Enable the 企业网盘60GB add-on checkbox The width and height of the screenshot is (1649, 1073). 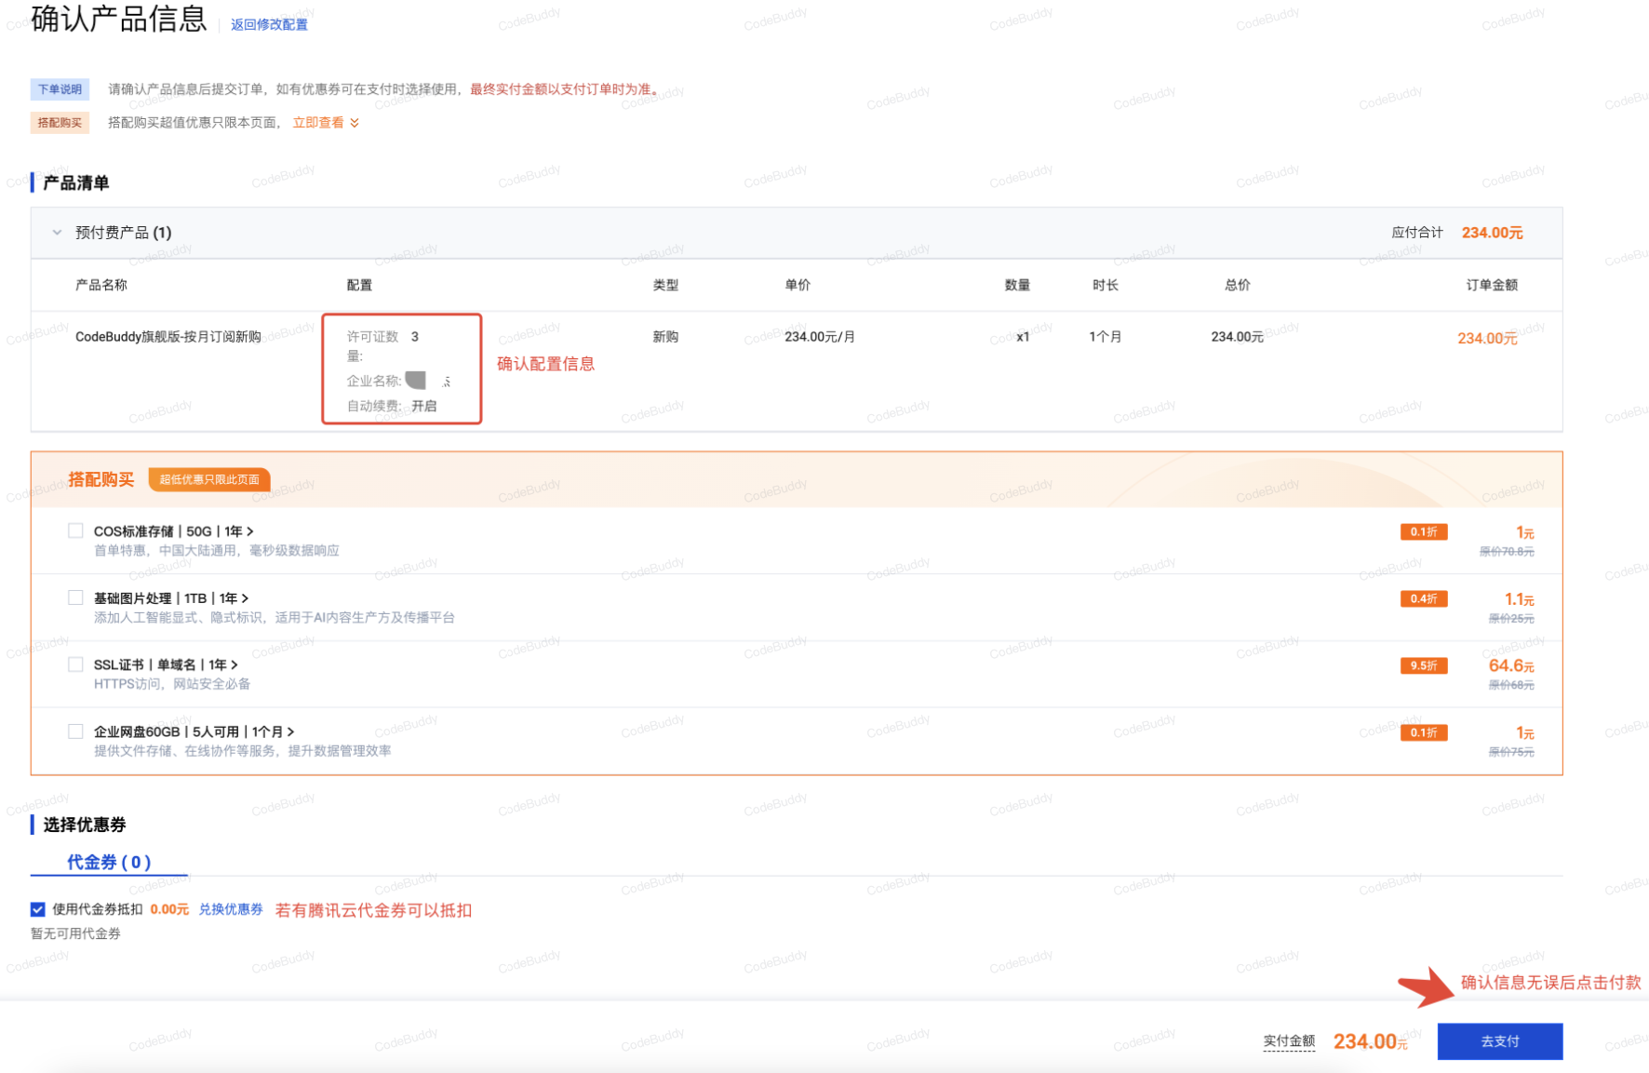pos(75,731)
